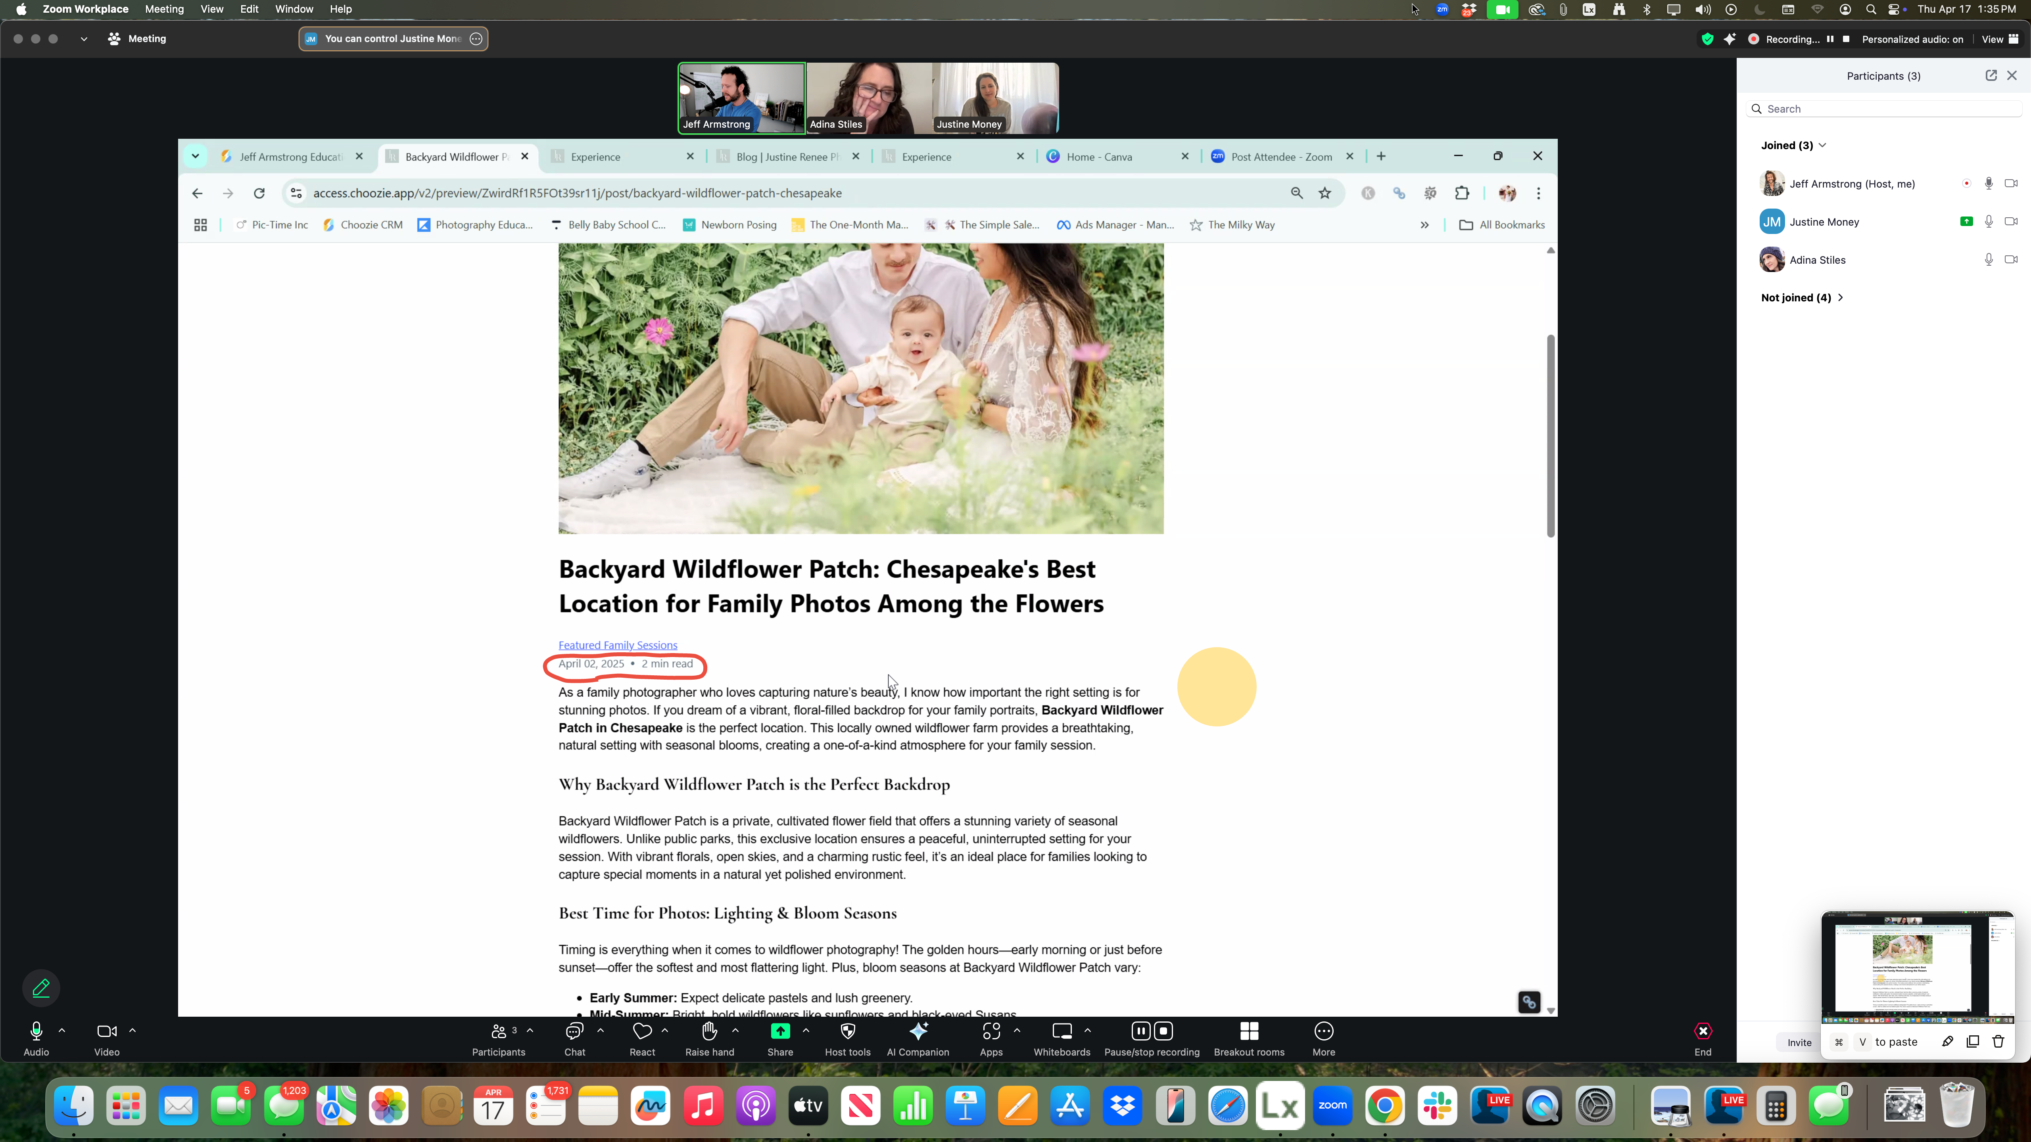
Task: Open the Participants panel button in toolbar
Action: 498,1038
